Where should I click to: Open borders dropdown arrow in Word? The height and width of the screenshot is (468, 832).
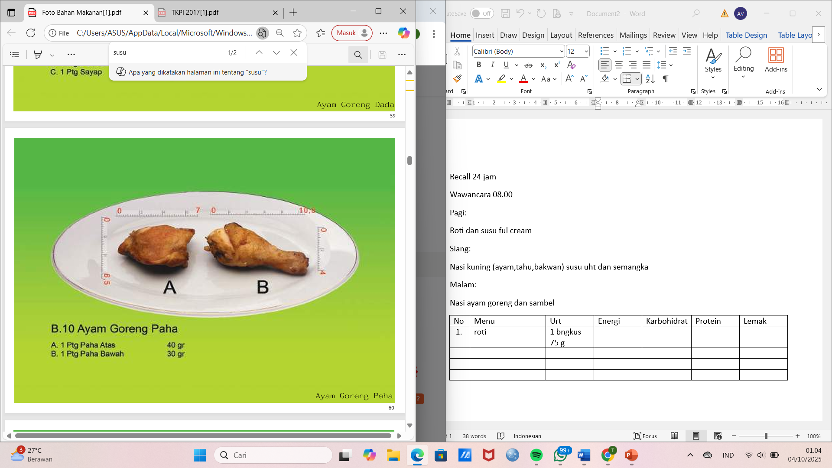tap(637, 79)
